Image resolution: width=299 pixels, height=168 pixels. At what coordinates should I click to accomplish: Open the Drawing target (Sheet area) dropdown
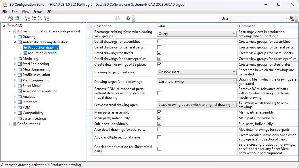[197, 72]
